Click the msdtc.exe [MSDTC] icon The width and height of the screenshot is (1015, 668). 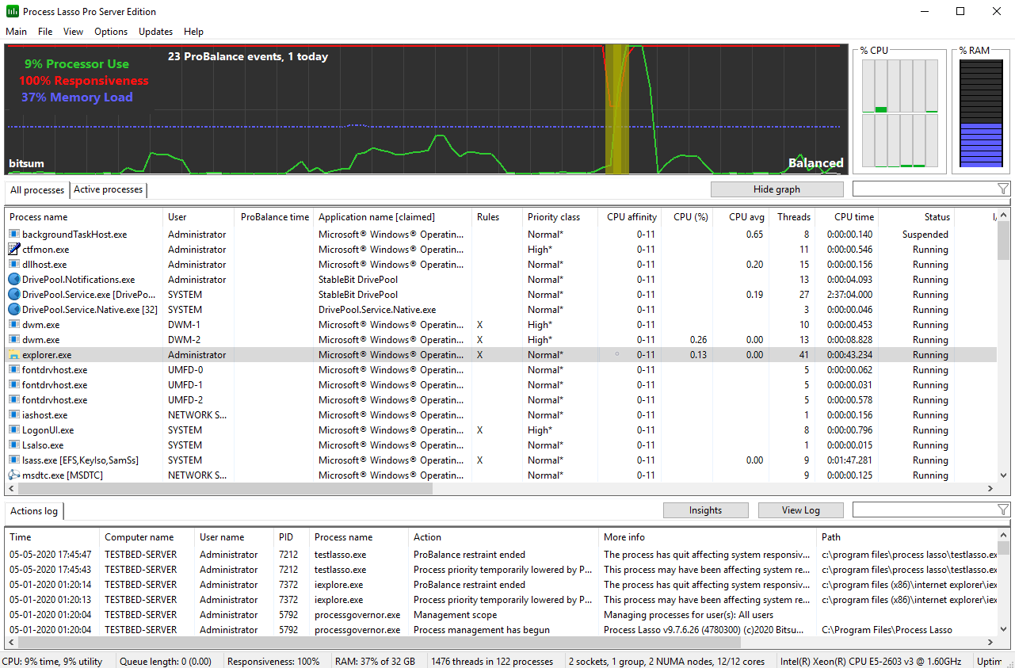pos(13,475)
